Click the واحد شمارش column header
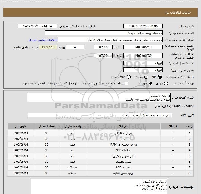The width and height of the screenshot is (201, 194). tap(73, 126)
